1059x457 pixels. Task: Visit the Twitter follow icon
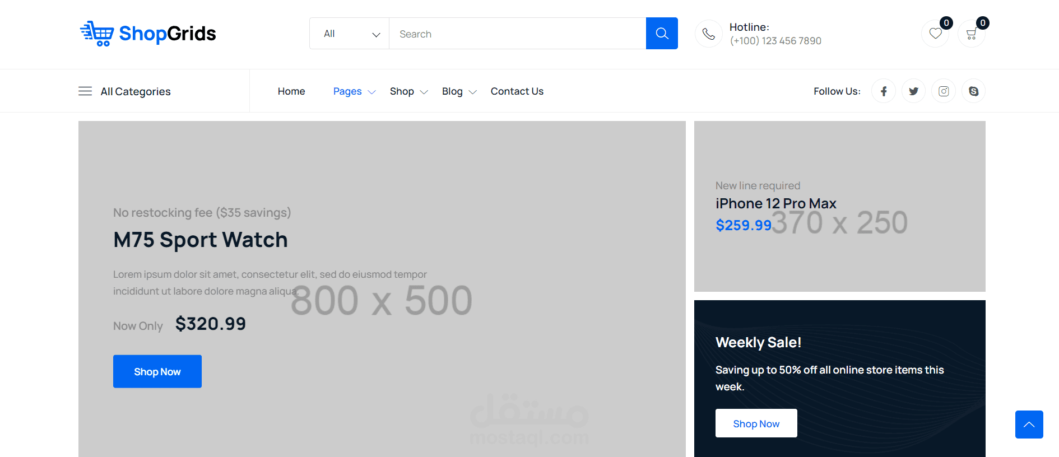coord(914,91)
